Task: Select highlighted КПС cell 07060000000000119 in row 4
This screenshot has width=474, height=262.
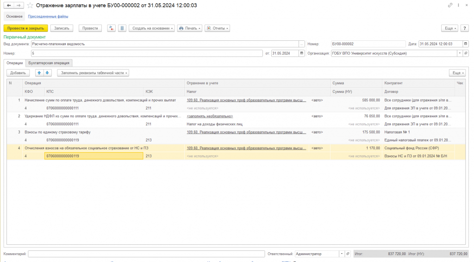Action: 94,156
